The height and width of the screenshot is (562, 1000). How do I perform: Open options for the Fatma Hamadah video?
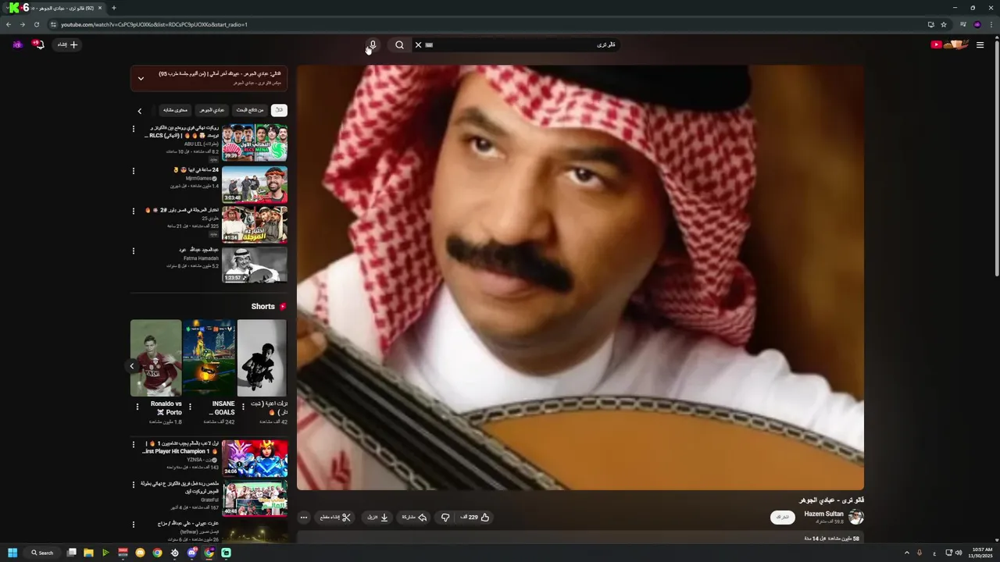tap(133, 251)
